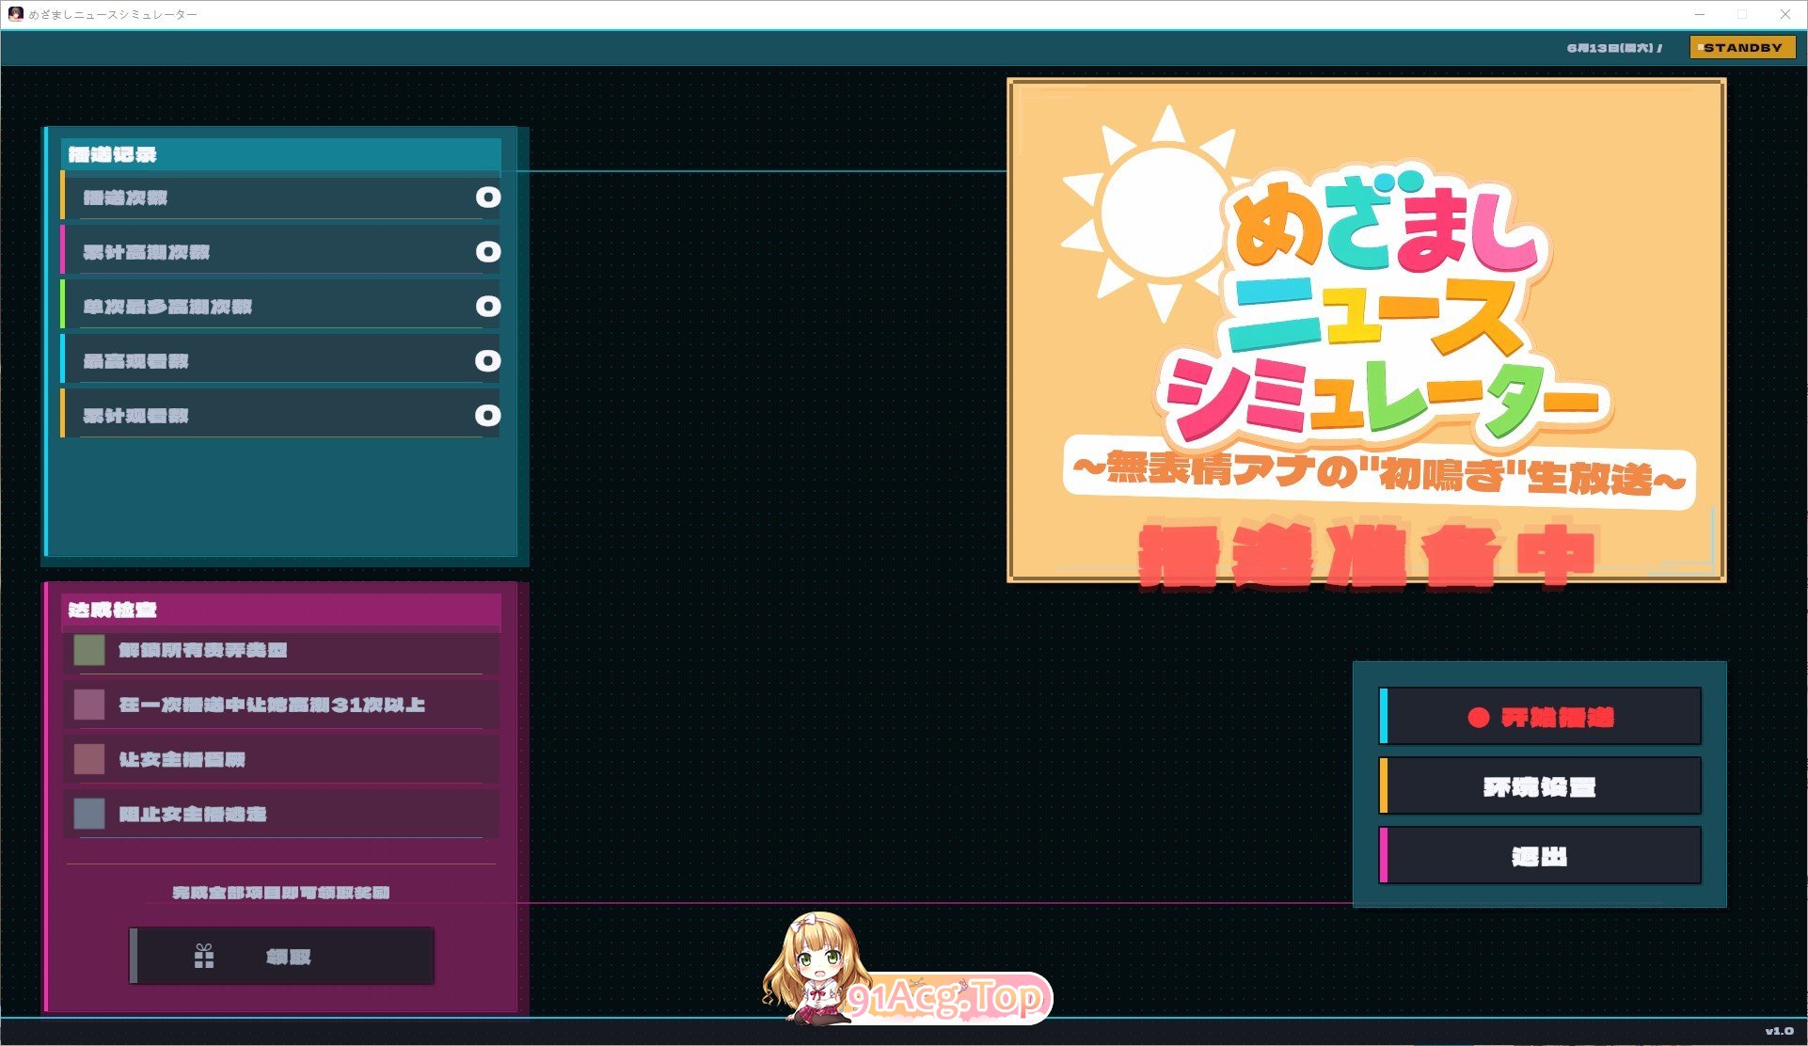Select the 累计高潮次数 record label

click(147, 252)
